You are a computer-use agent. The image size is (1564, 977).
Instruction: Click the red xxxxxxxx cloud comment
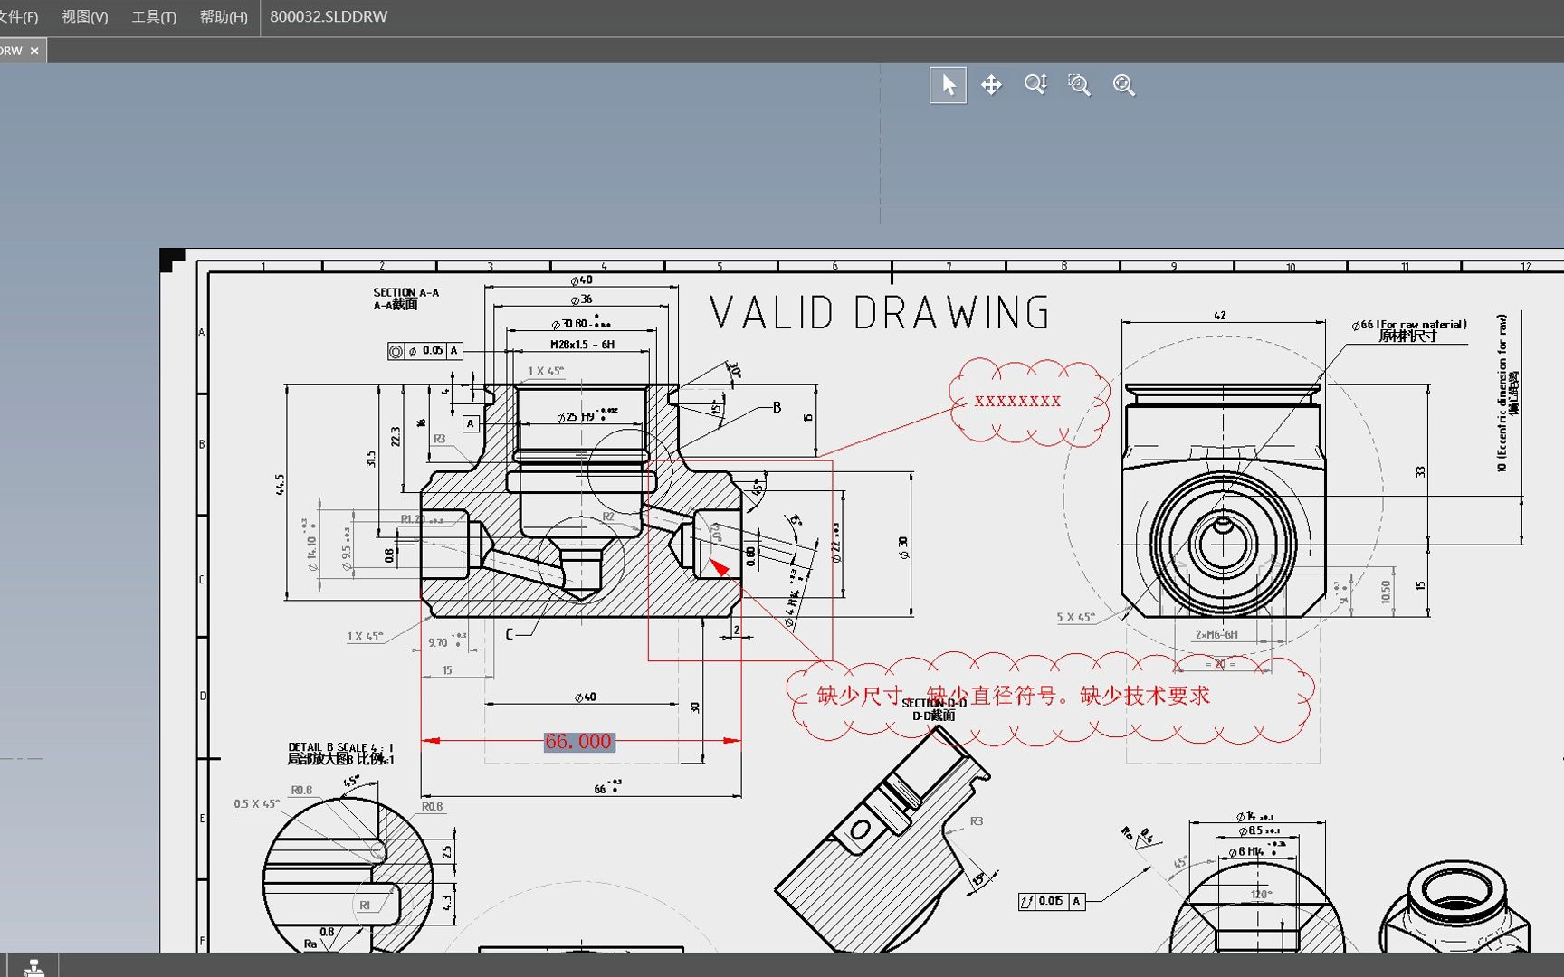click(1017, 401)
